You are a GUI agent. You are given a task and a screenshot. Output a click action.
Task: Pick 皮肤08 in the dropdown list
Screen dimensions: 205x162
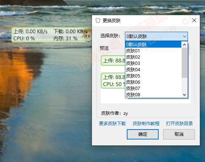click(x=153, y=94)
